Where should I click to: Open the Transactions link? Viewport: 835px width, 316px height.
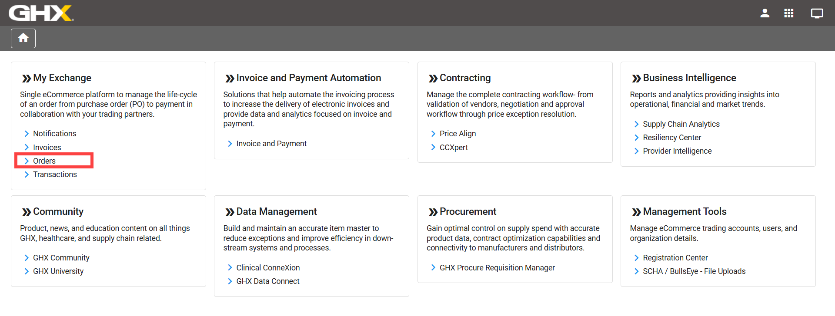[x=55, y=174]
